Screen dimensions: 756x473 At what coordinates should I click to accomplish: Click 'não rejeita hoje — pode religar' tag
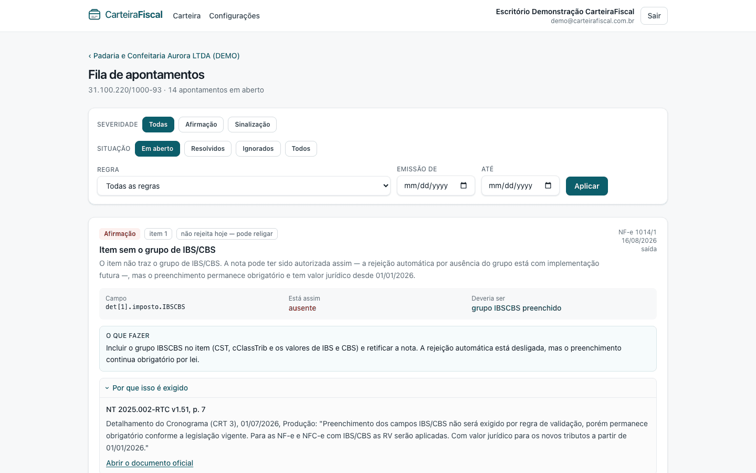227,234
